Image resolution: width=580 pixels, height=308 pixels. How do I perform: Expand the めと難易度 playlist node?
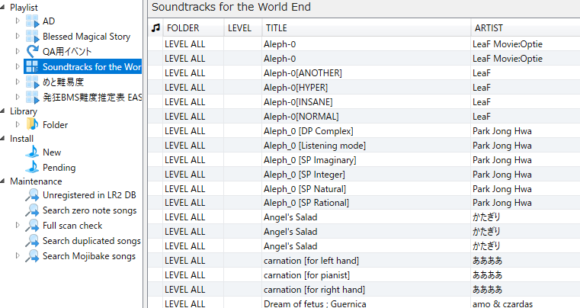[18, 82]
